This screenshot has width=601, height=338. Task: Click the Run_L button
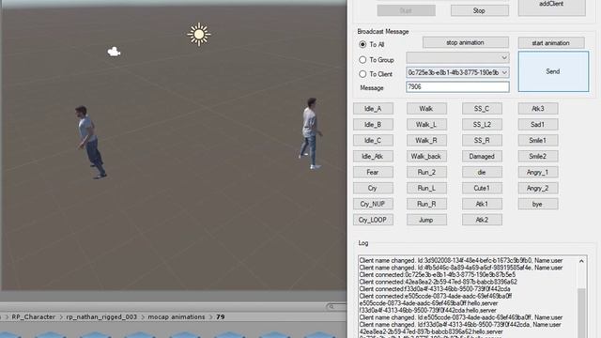tap(426, 188)
